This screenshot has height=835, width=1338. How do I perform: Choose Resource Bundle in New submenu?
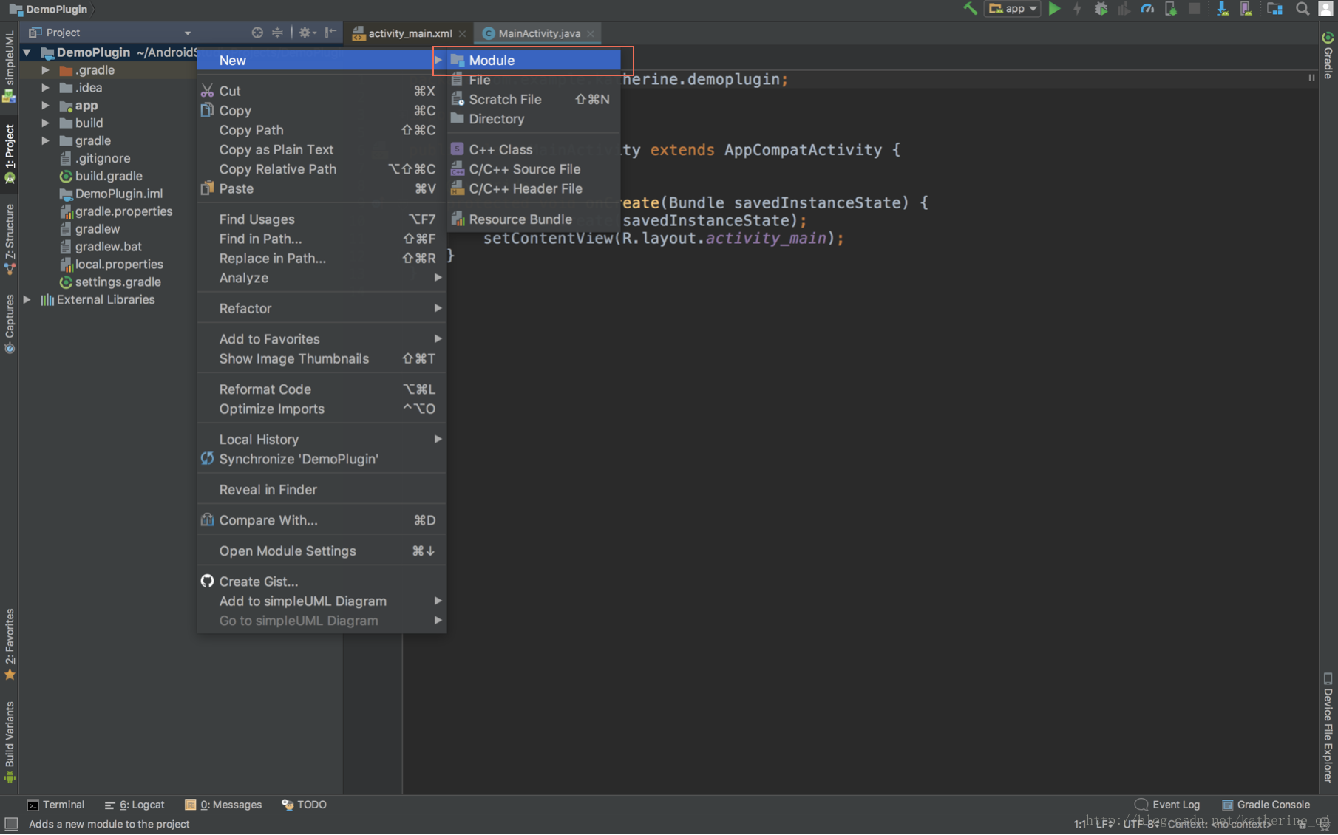point(534,219)
